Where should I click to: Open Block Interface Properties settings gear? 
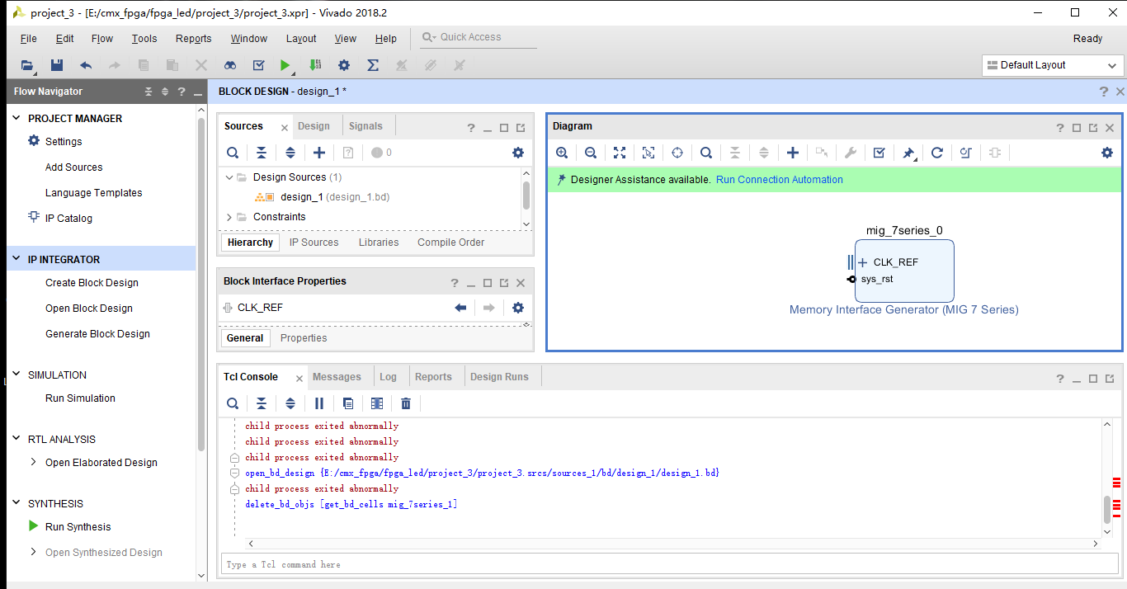pos(518,308)
